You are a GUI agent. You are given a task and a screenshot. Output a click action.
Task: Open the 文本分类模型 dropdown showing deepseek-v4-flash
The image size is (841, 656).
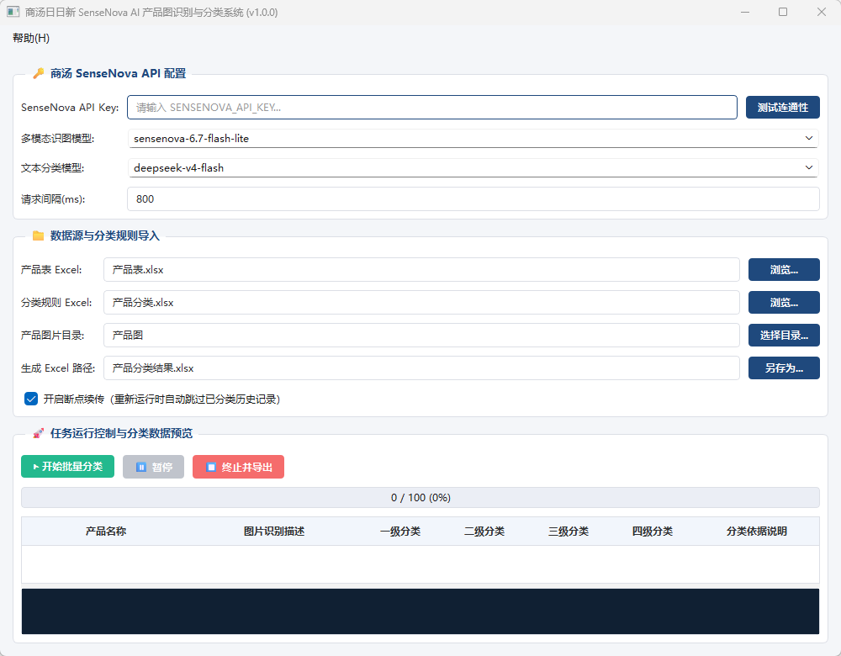point(473,168)
